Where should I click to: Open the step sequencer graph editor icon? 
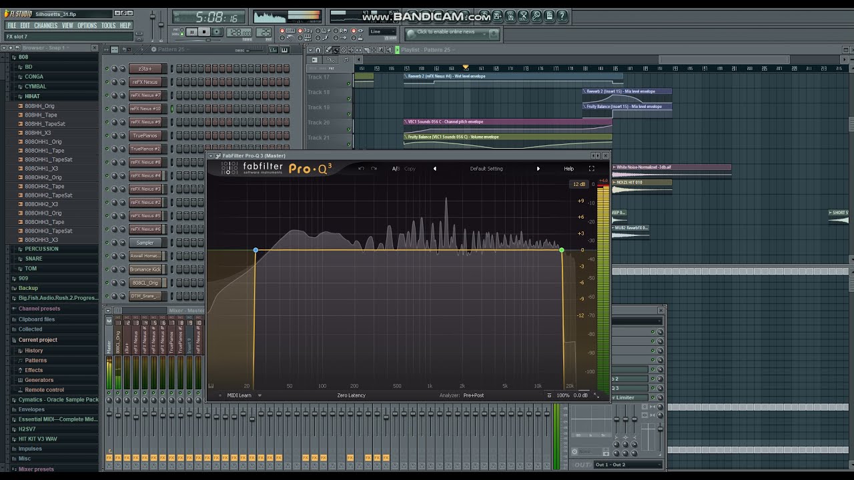[x=274, y=50]
